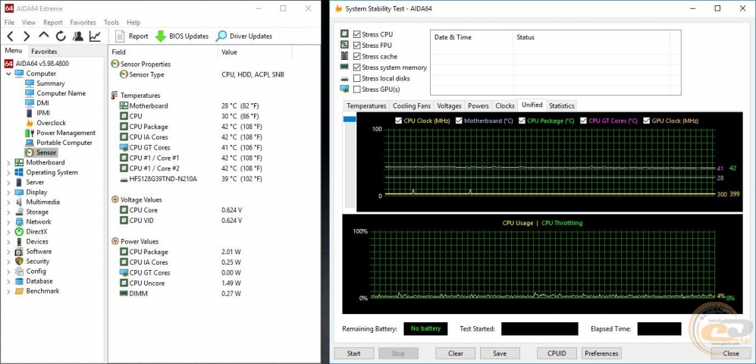Screen dimensions: 756x364
Task: Click the HFS128G39TND-N210A drive icon
Action: coord(124,179)
